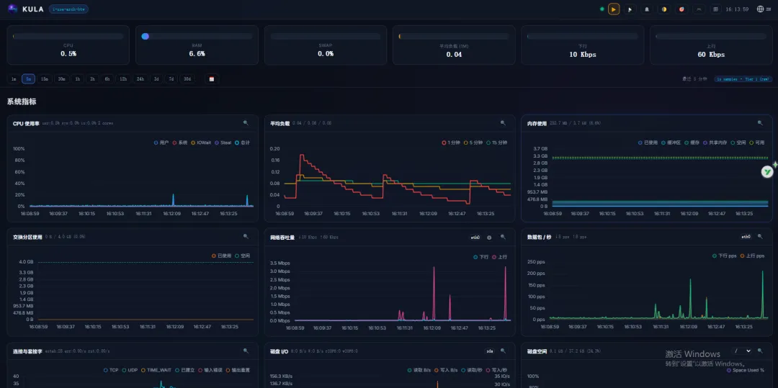Open the mount point dropdown in 磁盘空间
Viewport: 778px width, 388px height.
tap(743, 351)
